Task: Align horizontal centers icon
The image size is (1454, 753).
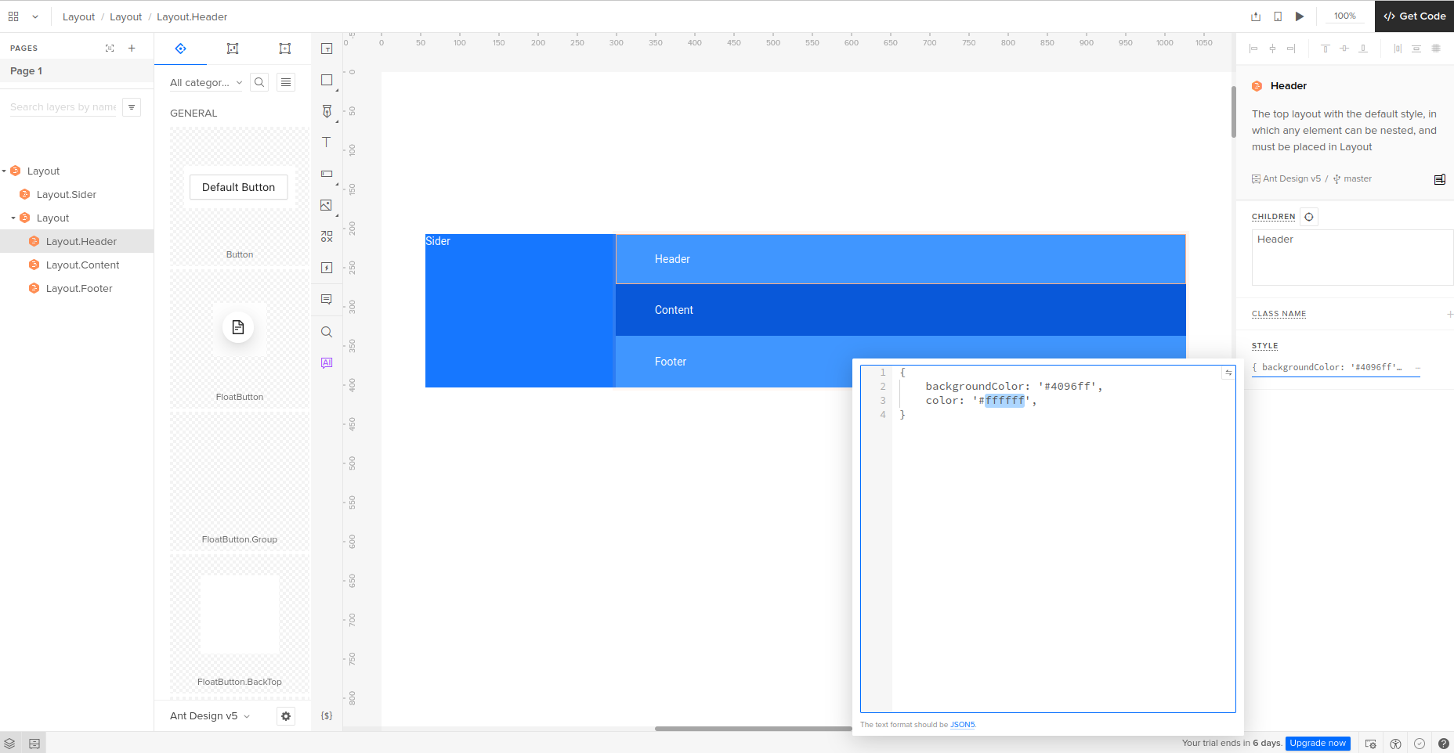Action: tap(1272, 49)
